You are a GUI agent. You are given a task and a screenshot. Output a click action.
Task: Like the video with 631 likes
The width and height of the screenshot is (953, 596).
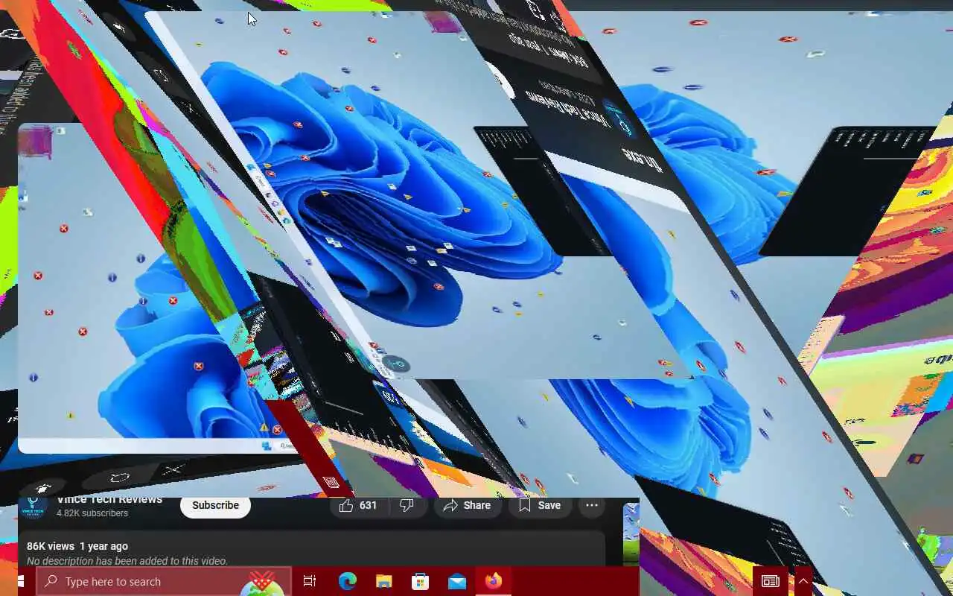[x=358, y=506]
